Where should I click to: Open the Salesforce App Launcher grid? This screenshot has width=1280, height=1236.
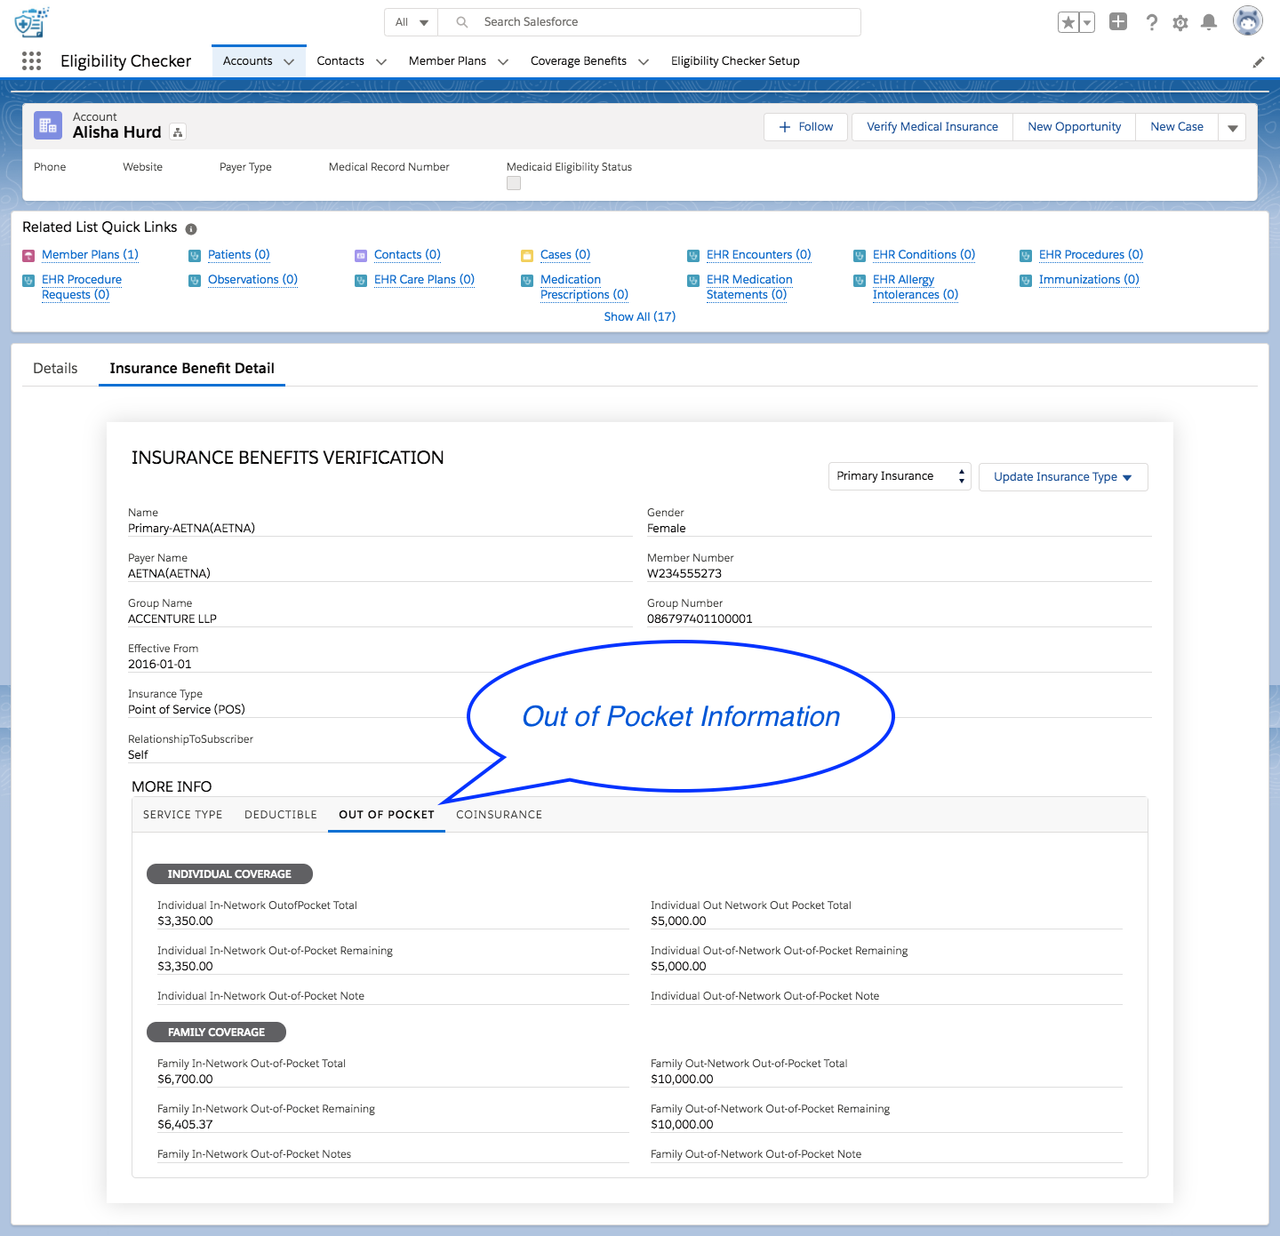pyautogui.click(x=31, y=60)
